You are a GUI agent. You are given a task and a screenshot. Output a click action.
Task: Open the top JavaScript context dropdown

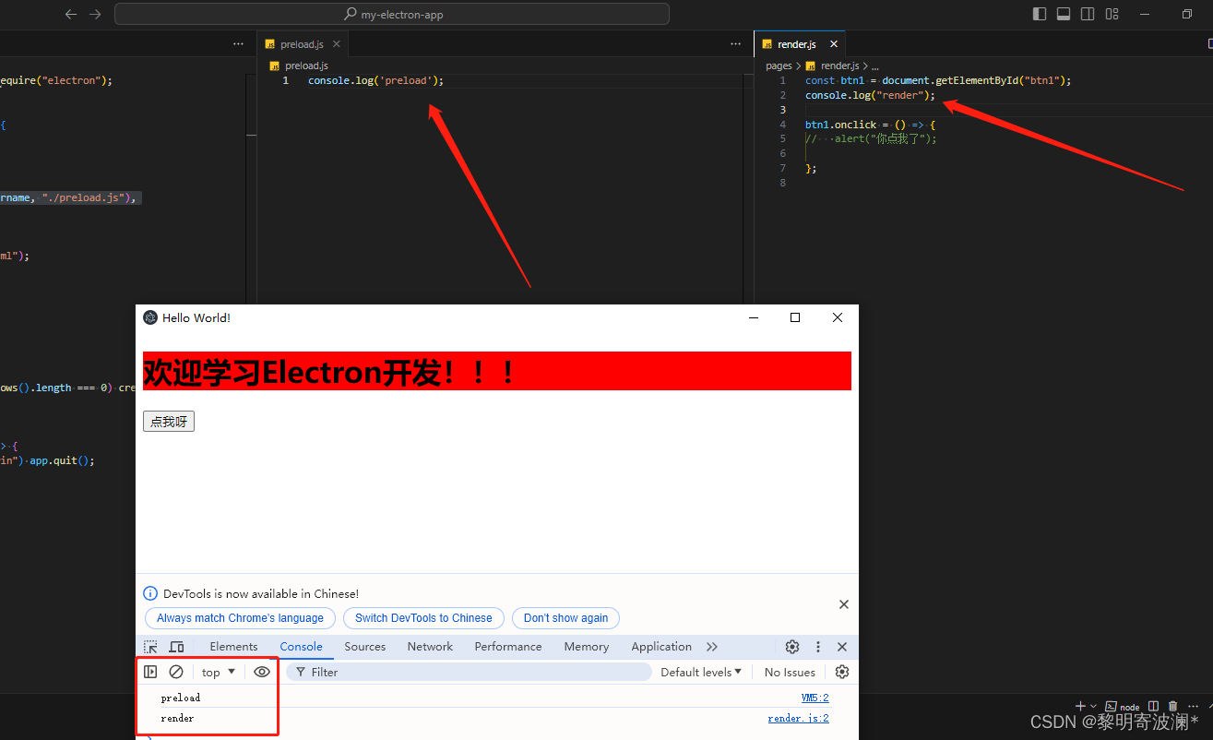[x=219, y=672]
